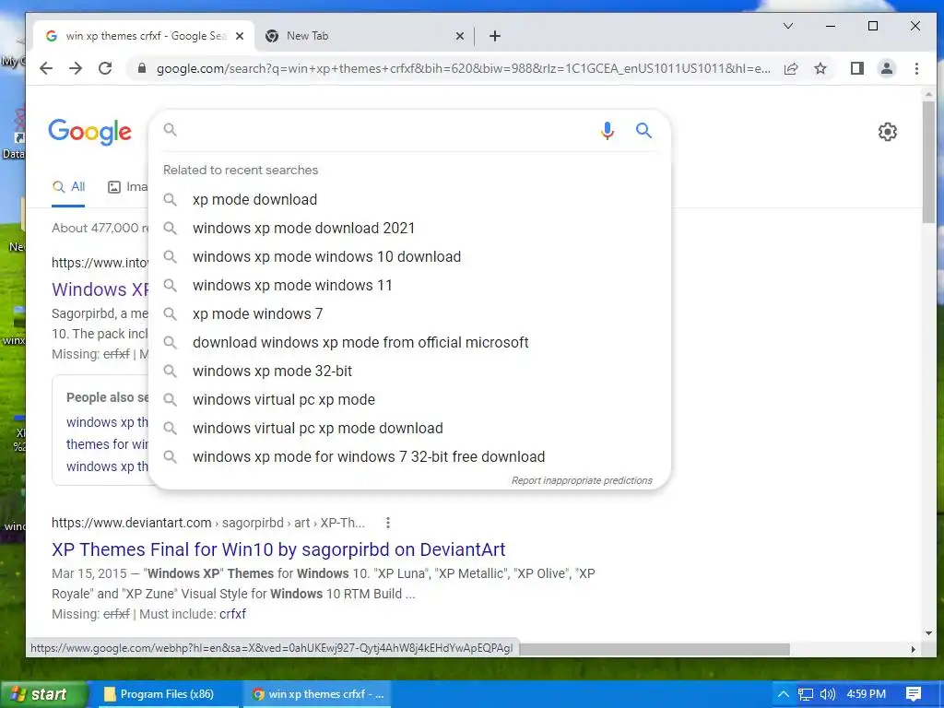944x708 pixels.
Task: Click the vertical scrollbar thumb
Action: pyautogui.click(x=928, y=162)
